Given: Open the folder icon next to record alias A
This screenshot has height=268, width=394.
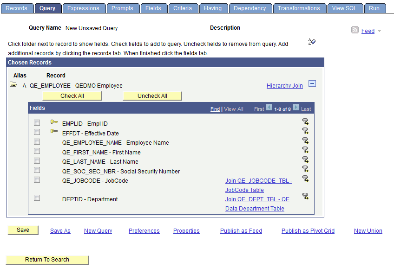Looking at the screenshot, I should click(12, 85).
